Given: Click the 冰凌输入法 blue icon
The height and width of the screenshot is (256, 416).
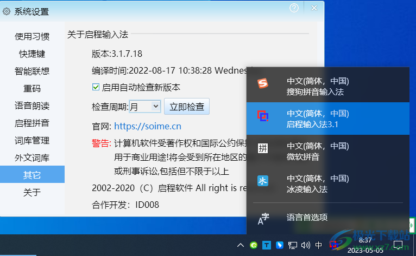Looking at the screenshot, I should pos(263,181).
